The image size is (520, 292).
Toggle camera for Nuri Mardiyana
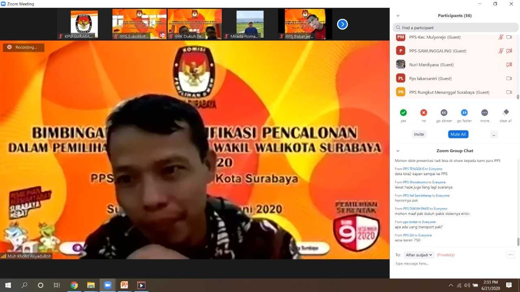[509, 65]
